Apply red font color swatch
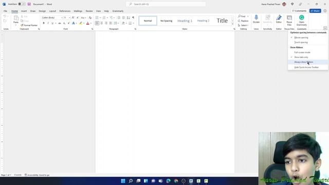 88,23
